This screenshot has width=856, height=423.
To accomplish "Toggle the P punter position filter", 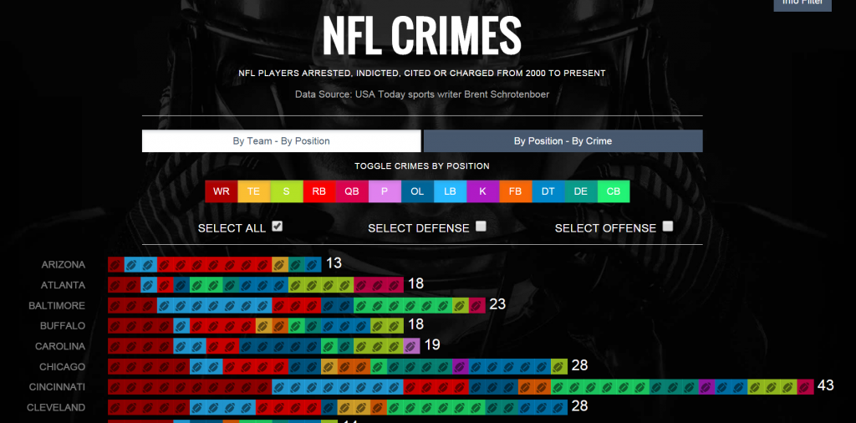I will tap(385, 191).
